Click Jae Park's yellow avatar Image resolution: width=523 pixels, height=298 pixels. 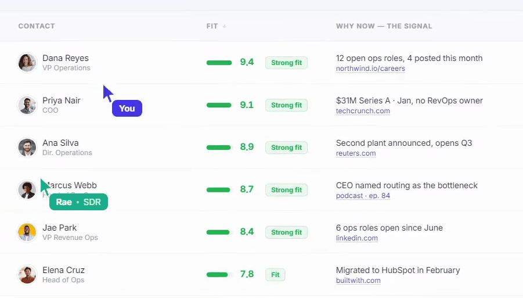[x=27, y=232]
